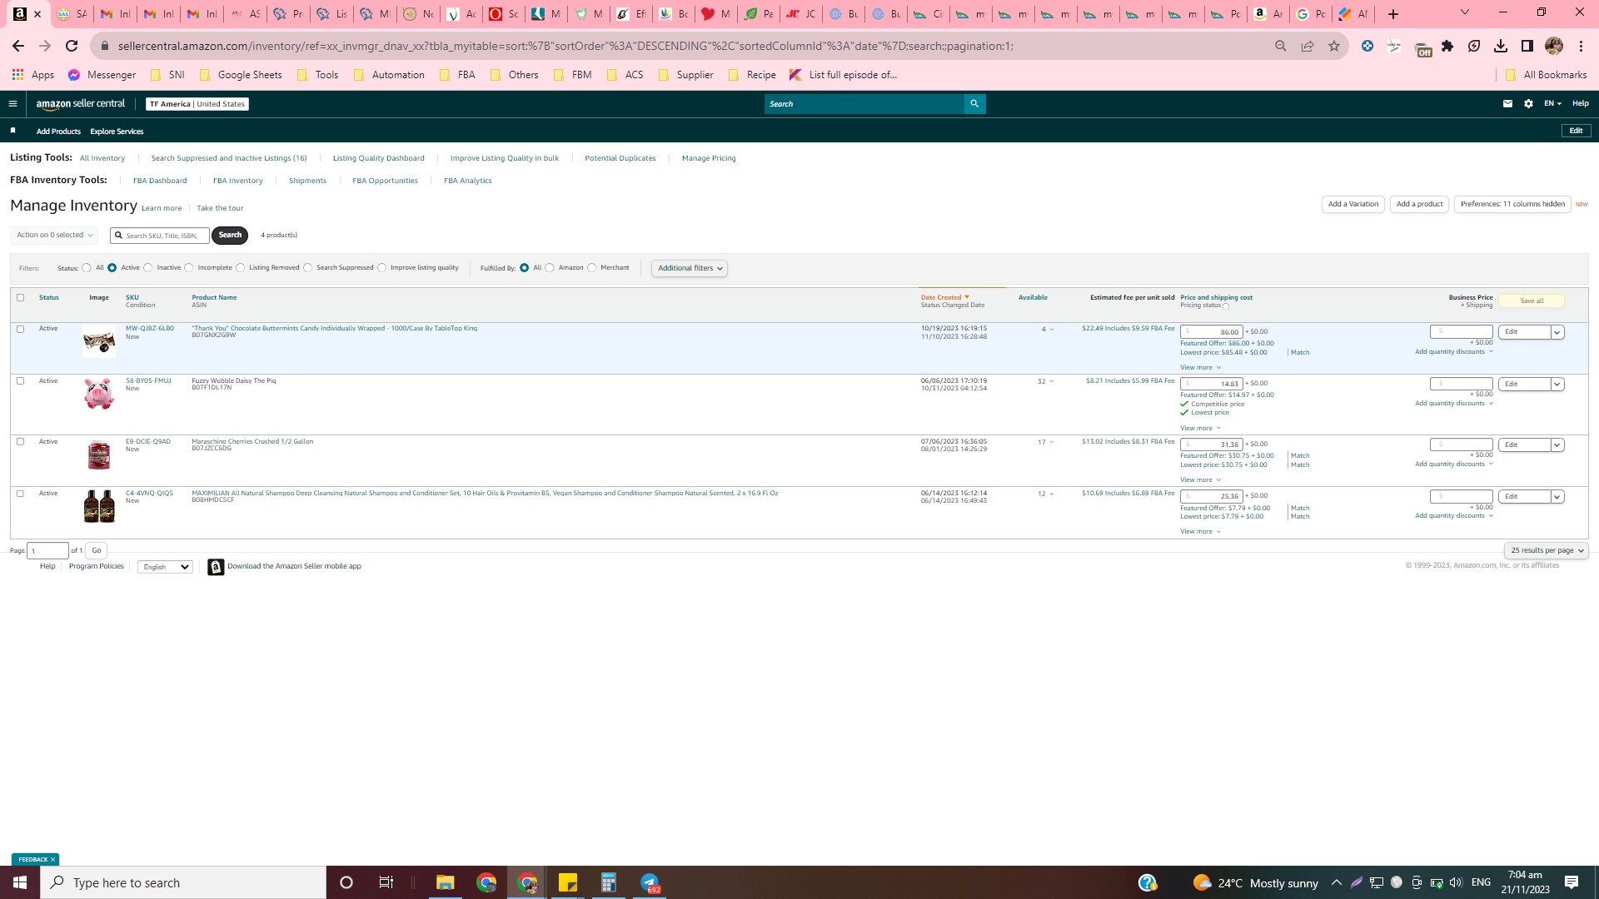This screenshot has height=899, width=1599.
Task: Click the search magnifier button in header
Action: [x=974, y=104]
